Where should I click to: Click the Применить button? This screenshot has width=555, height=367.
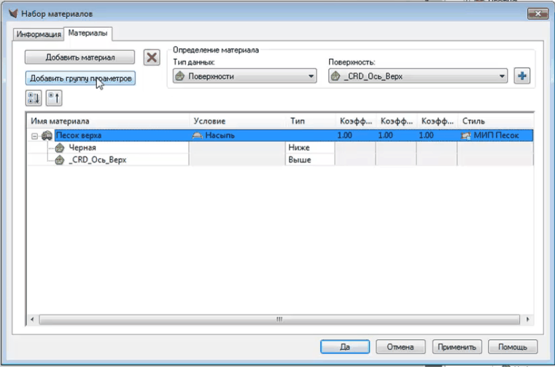[x=457, y=347]
